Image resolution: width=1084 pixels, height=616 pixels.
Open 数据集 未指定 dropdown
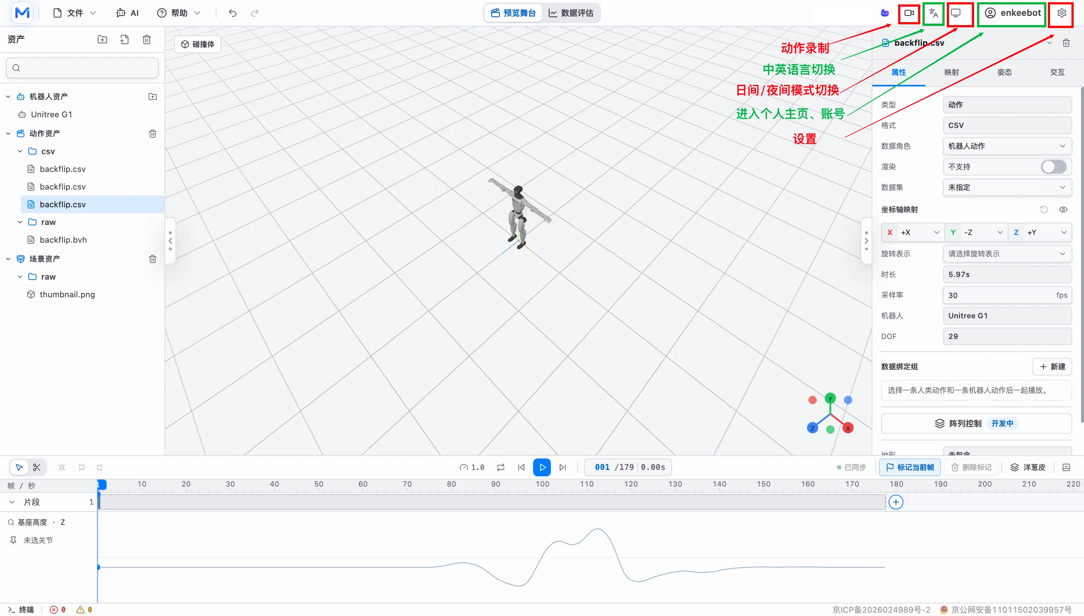1007,187
